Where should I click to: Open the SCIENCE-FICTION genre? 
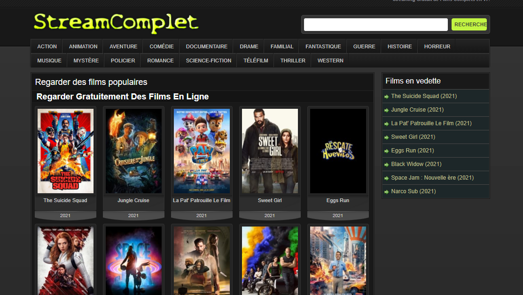pos(209,61)
